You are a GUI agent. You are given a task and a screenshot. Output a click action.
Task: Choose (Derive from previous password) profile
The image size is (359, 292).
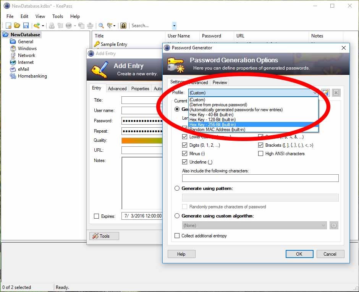coord(253,105)
